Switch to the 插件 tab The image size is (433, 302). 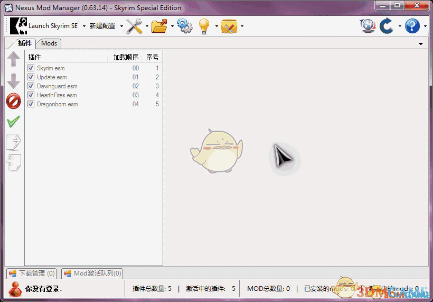(25, 43)
